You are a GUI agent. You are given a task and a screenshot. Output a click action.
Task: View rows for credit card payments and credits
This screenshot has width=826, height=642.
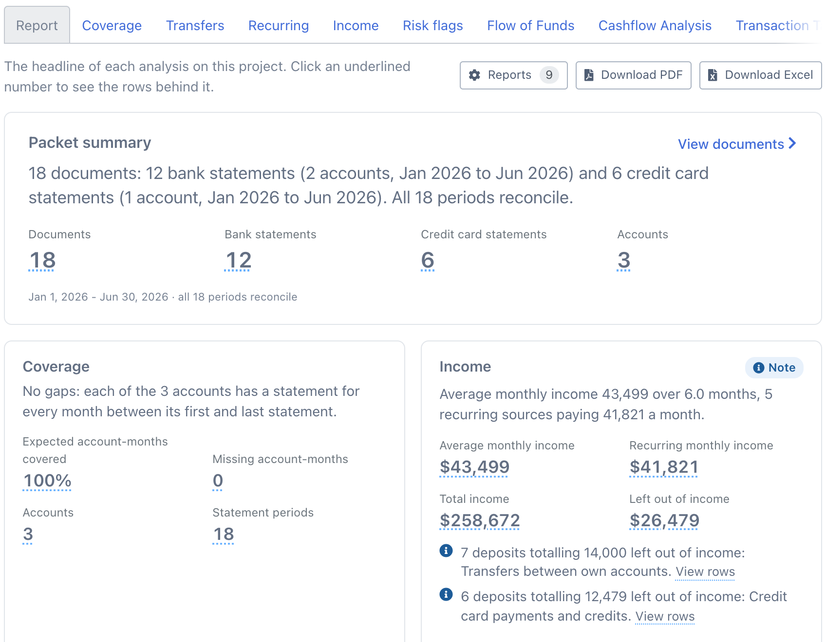tap(665, 616)
